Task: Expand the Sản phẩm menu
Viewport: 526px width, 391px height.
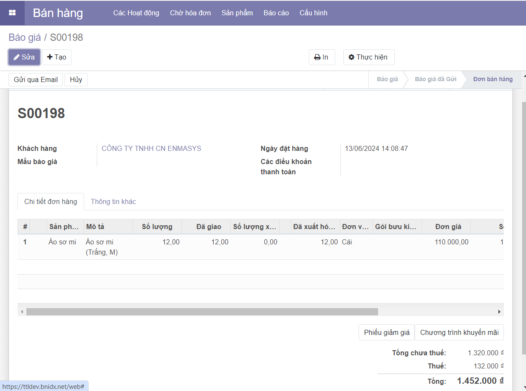Action: (x=237, y=13)
